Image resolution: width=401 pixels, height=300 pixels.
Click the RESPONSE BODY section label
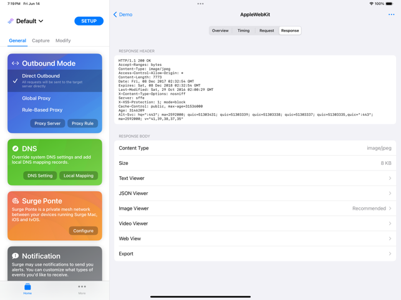pyautogui.click(x=134, y=136)
